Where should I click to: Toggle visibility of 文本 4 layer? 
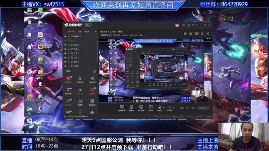pyautogui.click(x=65, y=49)
